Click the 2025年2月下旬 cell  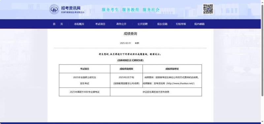coord(126,77)
